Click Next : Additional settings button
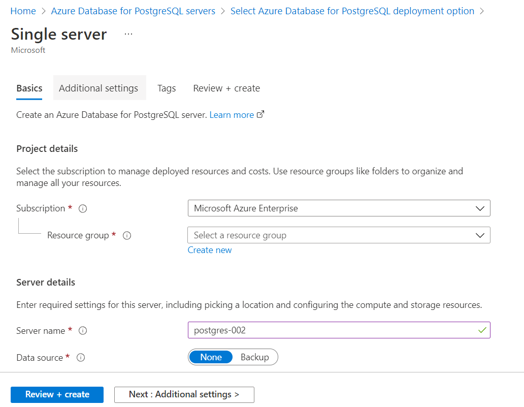Screen dimensions: 524x407 184,394
